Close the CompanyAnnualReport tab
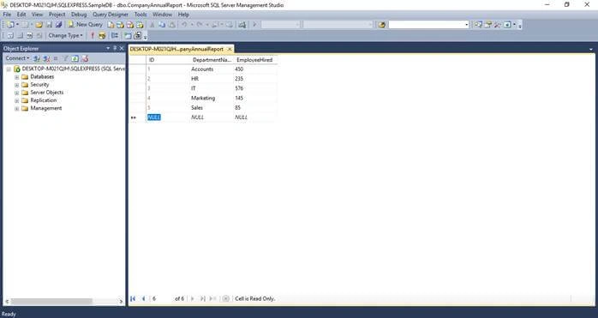This screenshot has height=318, width=598. (230, 49)
